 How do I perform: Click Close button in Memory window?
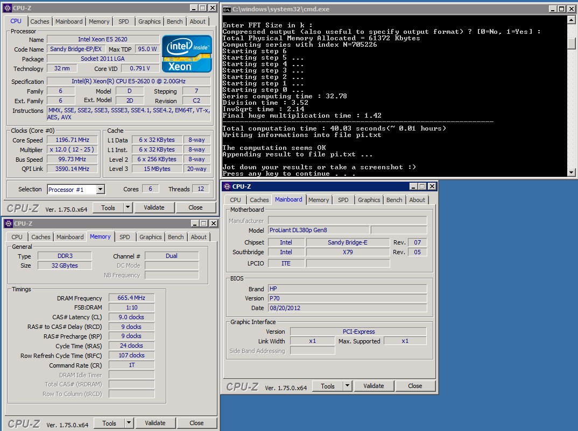coord(197,423)
